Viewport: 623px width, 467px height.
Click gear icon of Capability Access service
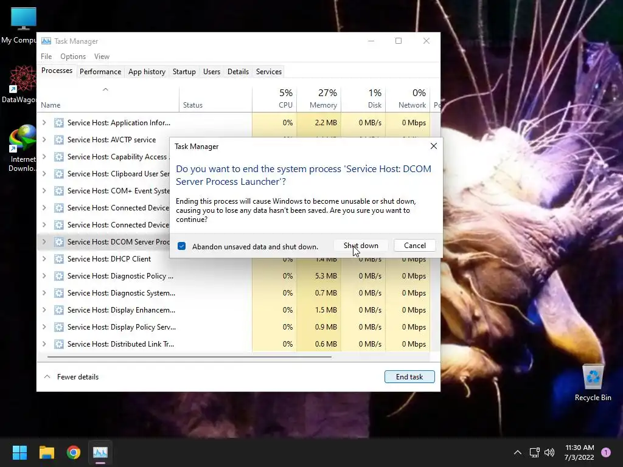click(x=59, y=157)
